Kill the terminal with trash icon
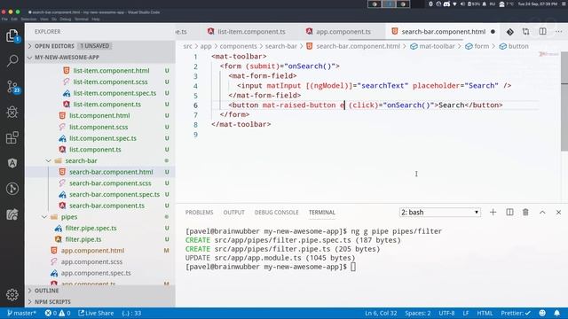This screenshot has height=319, width=568. click(x=525, y=213)
